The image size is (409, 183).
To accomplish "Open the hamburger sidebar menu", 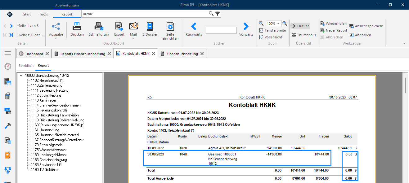I will tap(8, 53).
